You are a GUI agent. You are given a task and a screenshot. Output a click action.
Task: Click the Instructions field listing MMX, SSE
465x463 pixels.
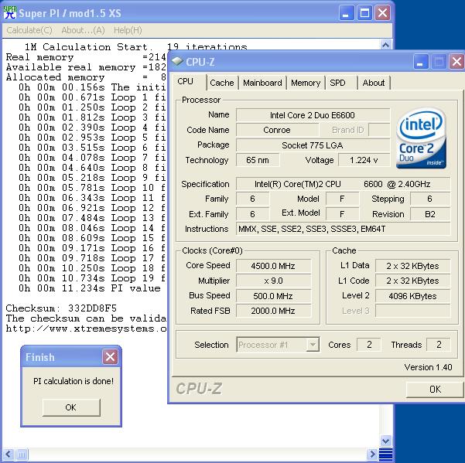(343, 229)
